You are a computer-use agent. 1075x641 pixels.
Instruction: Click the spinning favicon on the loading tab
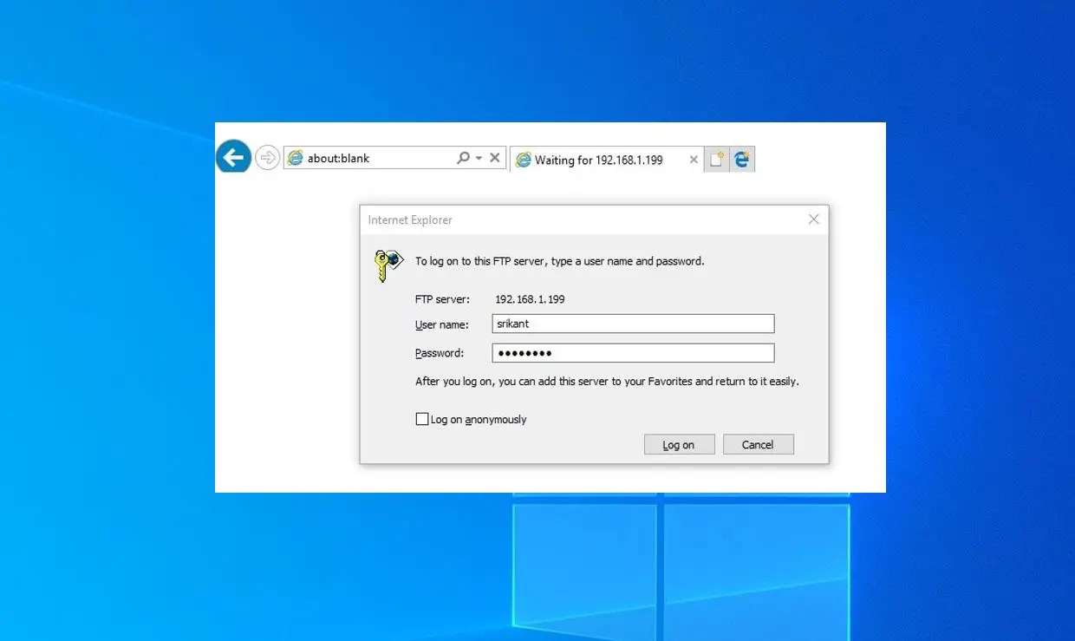coord(523,160)
